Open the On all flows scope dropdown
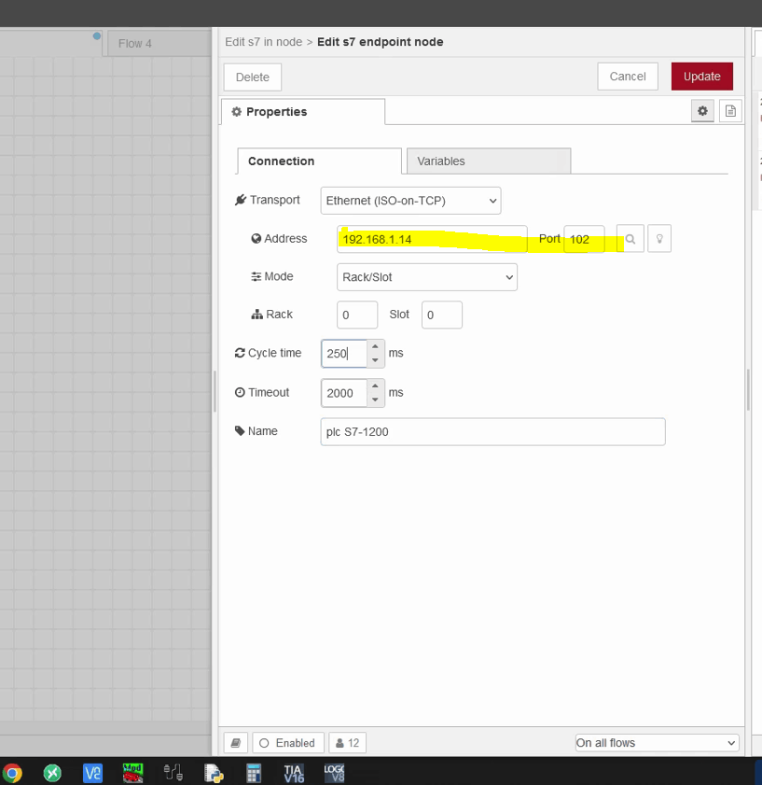Screen dimensions: 762x785 coord(657,743)
